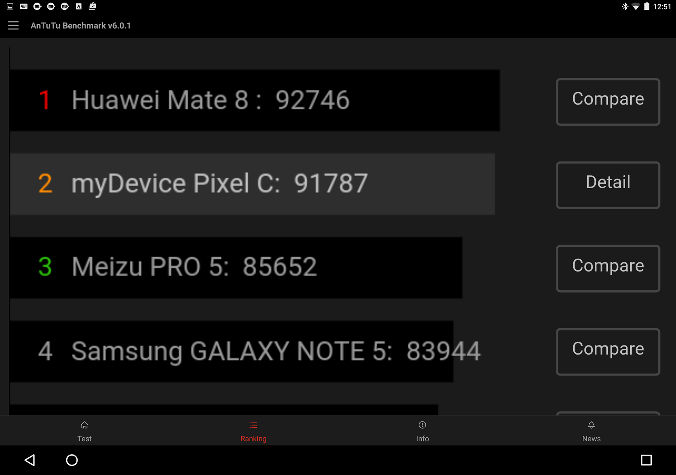Select the myDevice Pixel C row
This screenshot has width=676, height=475.
[x=252, y=184]
